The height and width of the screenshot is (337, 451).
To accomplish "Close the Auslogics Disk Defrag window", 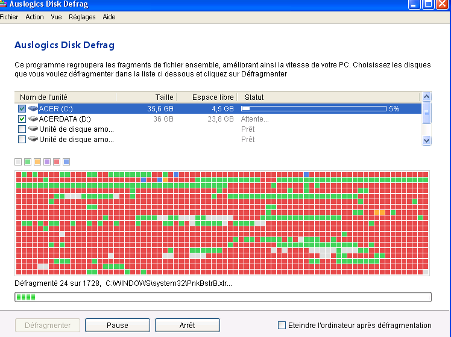I will pyautogui.click(x=442, y=4).
